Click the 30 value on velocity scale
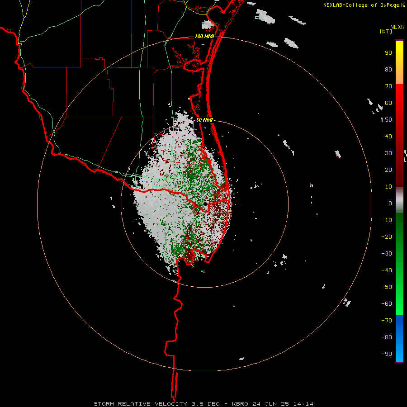 point(388,153)
